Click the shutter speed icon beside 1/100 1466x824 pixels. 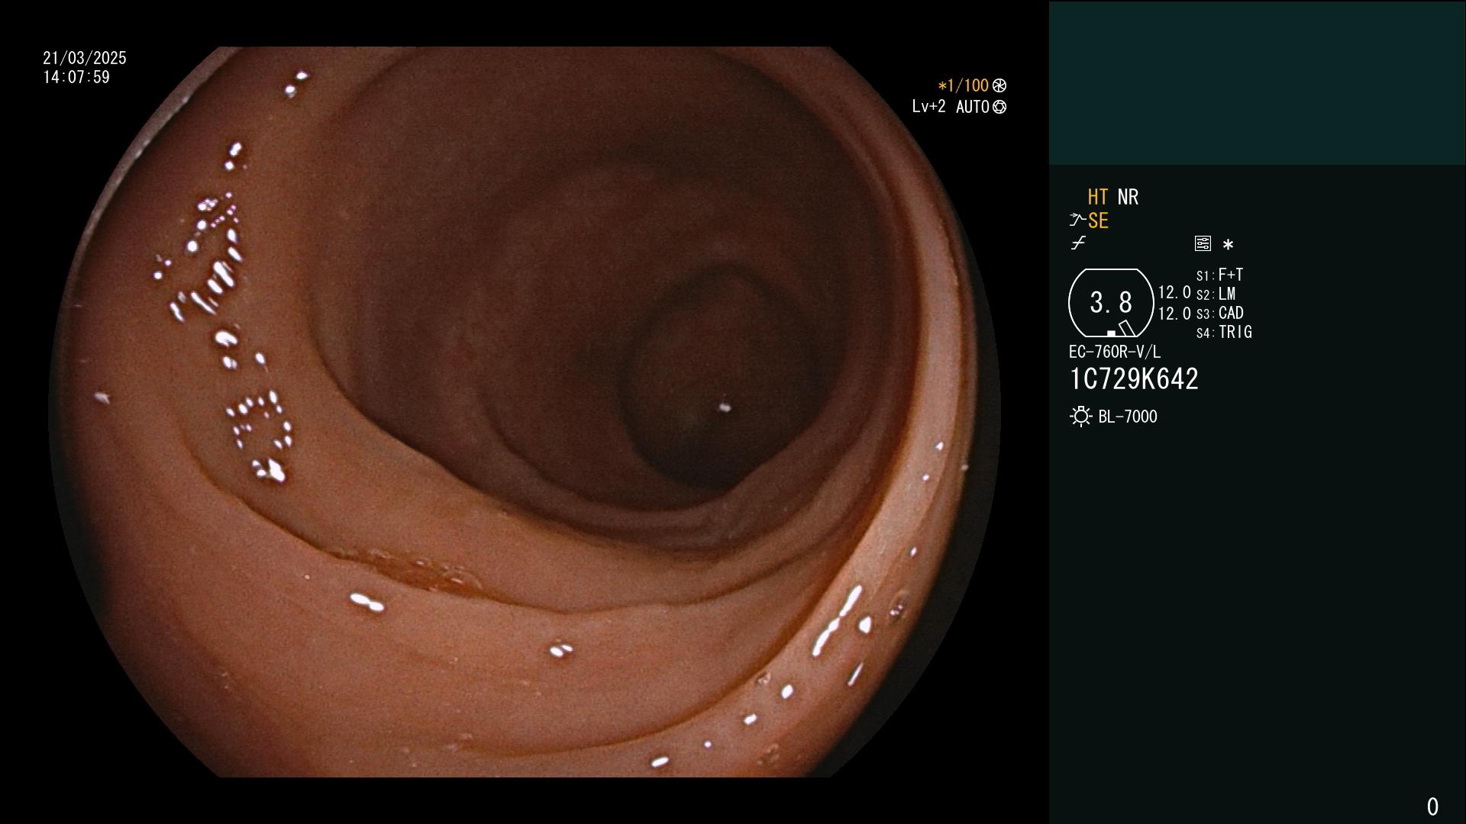[999, 85]
